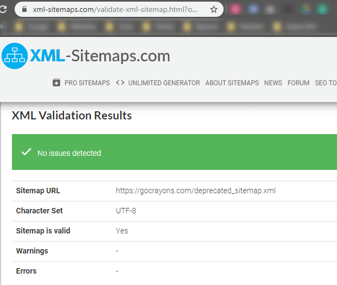The image size is (337, 285).
Task: Click the XML Validation Results heading
Action: coord(72,116)
